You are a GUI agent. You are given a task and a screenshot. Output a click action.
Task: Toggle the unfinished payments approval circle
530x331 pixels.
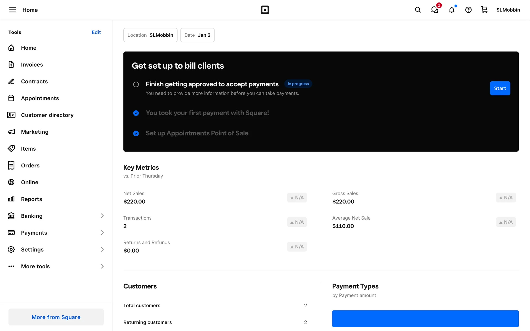click(136, 84)
